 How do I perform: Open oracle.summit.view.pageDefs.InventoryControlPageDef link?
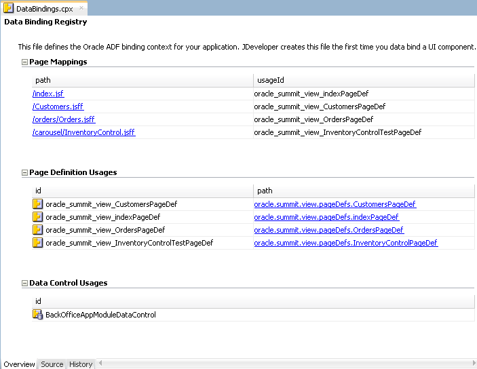[x=346, y=243]
